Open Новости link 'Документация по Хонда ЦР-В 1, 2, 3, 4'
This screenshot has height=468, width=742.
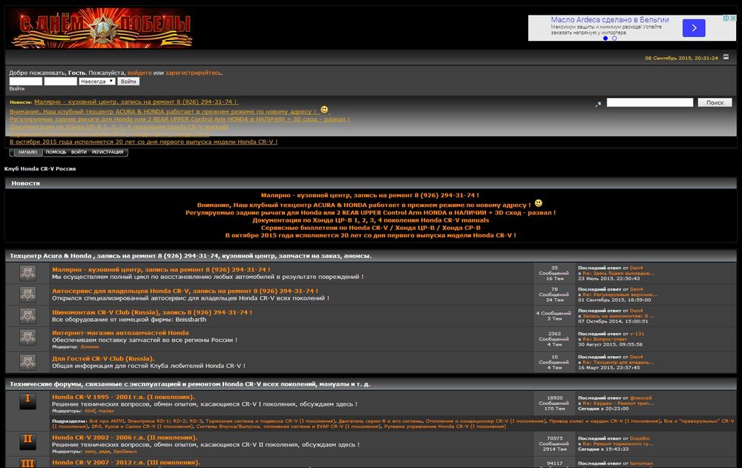(x=370, y=220)
